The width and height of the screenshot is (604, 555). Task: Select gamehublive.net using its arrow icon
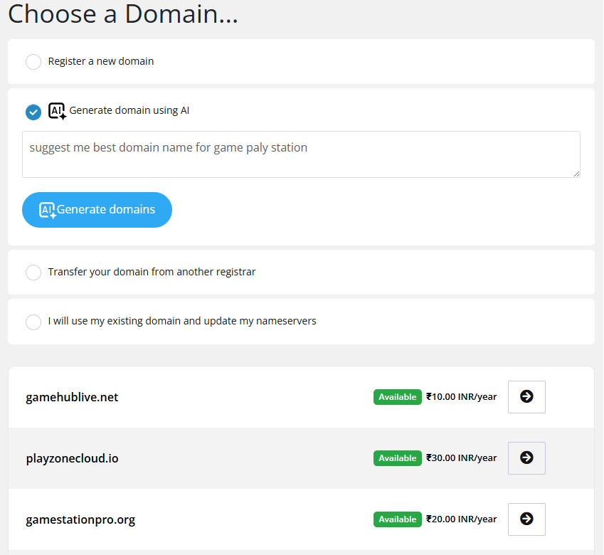(526, 397)
